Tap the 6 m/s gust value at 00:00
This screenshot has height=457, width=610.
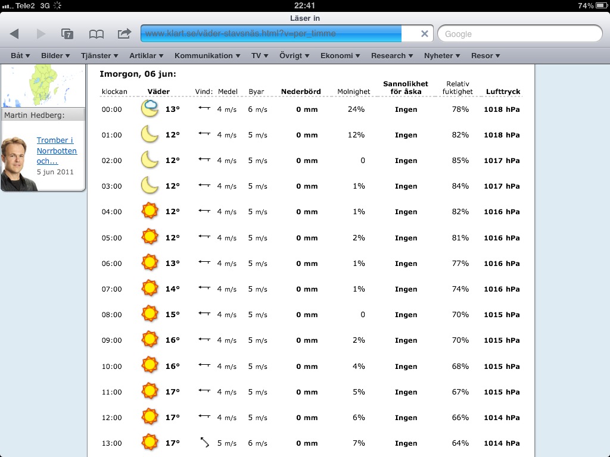(x=257, y=109)
